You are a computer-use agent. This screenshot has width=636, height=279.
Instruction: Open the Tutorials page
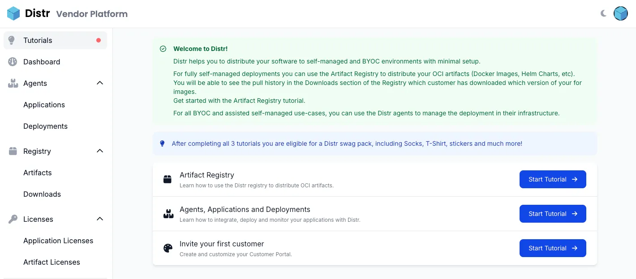56,40
